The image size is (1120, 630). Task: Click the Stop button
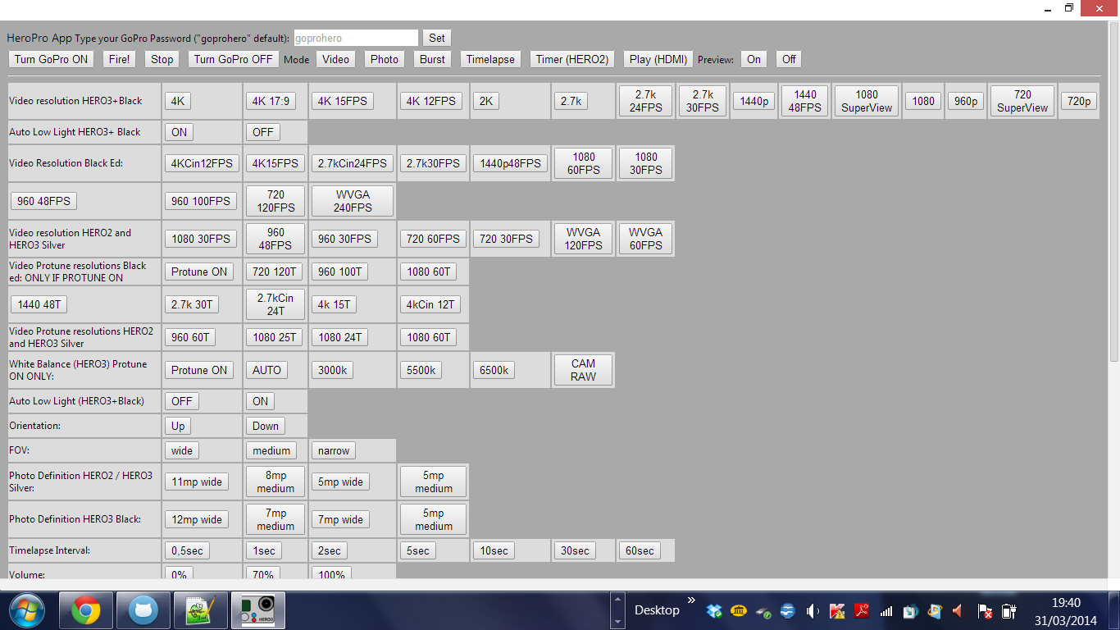[162, 59]
